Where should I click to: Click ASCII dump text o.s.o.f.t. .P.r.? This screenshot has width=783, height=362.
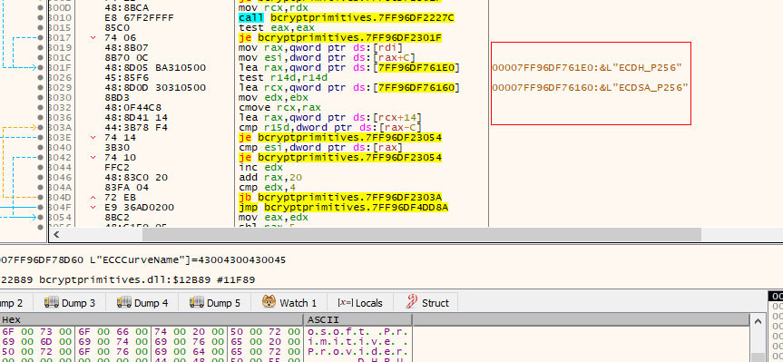point(358,331)
